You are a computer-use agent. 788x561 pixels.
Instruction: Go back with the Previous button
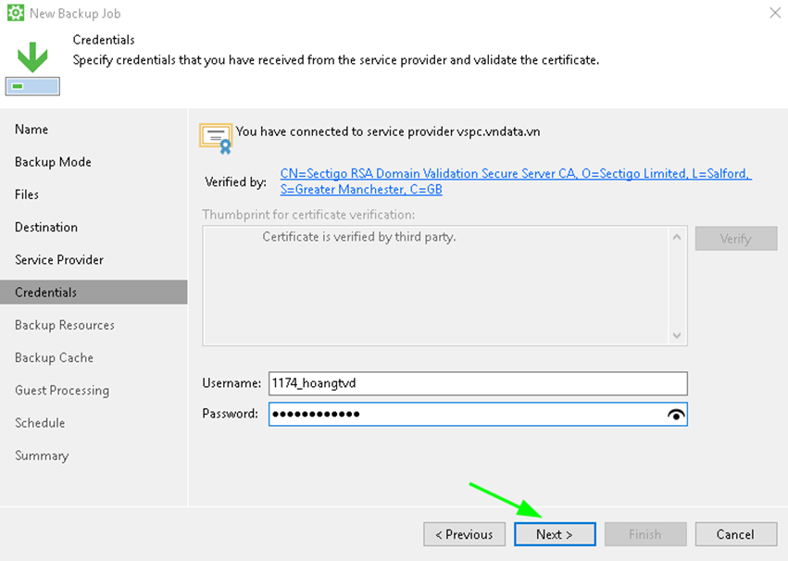(x=465, y=534)
